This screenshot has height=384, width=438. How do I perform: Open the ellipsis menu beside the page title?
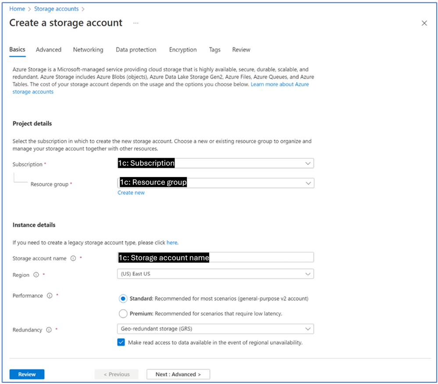click(x=136, y=23)
